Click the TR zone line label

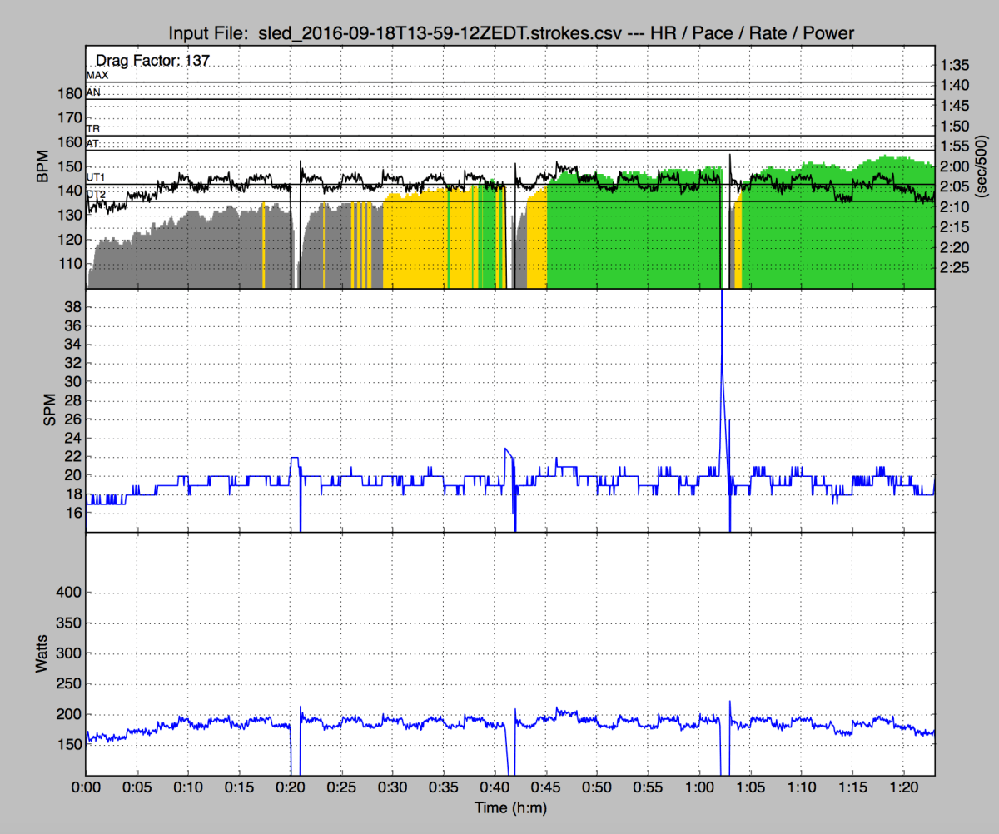click(x=93, y=129)
